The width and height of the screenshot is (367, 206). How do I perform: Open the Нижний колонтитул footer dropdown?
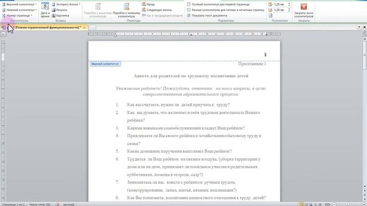click(x=19, y=10)
